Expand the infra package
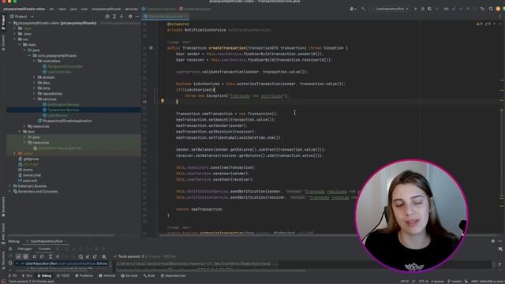Screen dimensions: 505x284 (34, 88)
